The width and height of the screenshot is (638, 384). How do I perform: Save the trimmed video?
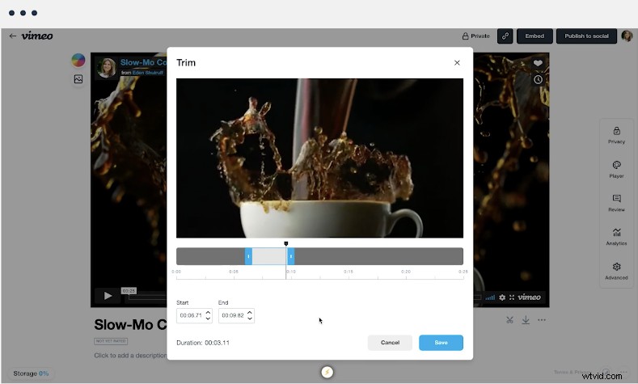[x=441, y=343]
